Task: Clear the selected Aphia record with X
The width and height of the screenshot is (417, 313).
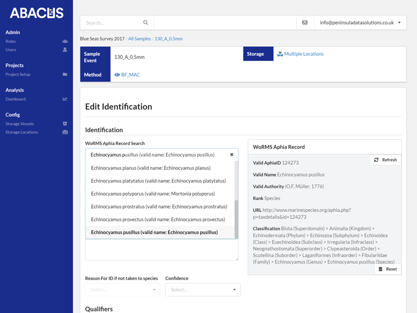Action: (231, 155)
